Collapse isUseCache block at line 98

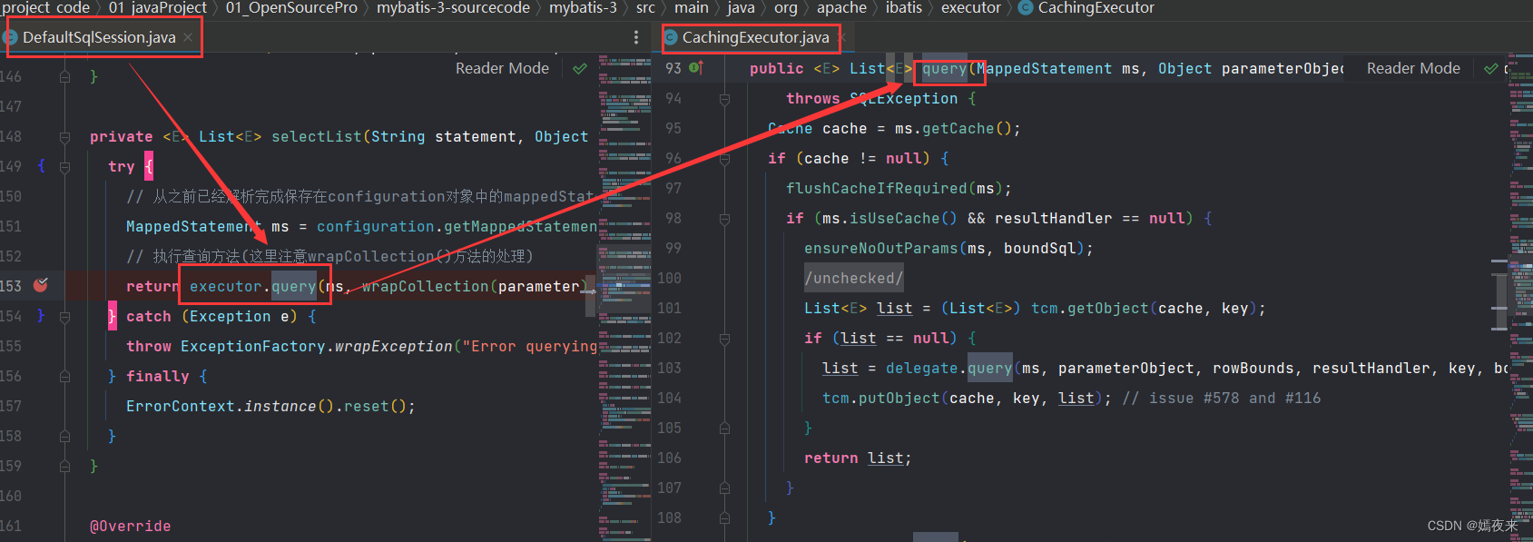(724, 219)
